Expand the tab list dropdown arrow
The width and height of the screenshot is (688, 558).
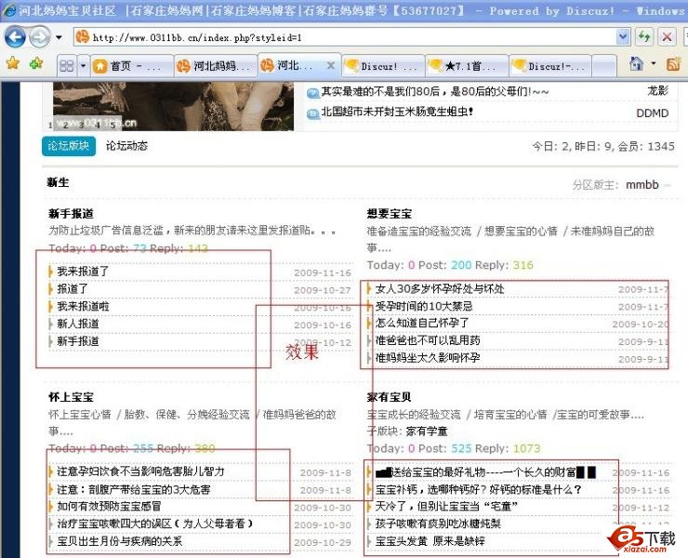pyautogui.click(x=83, y=66)
